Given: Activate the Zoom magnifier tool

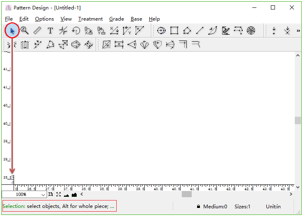Looking at the screenshot, I should tap(25, 31).
